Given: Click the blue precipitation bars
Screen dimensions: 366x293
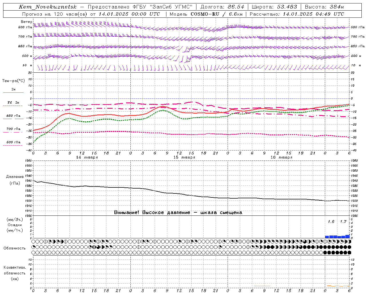Looking at the screenshot, I should (337, 237).
